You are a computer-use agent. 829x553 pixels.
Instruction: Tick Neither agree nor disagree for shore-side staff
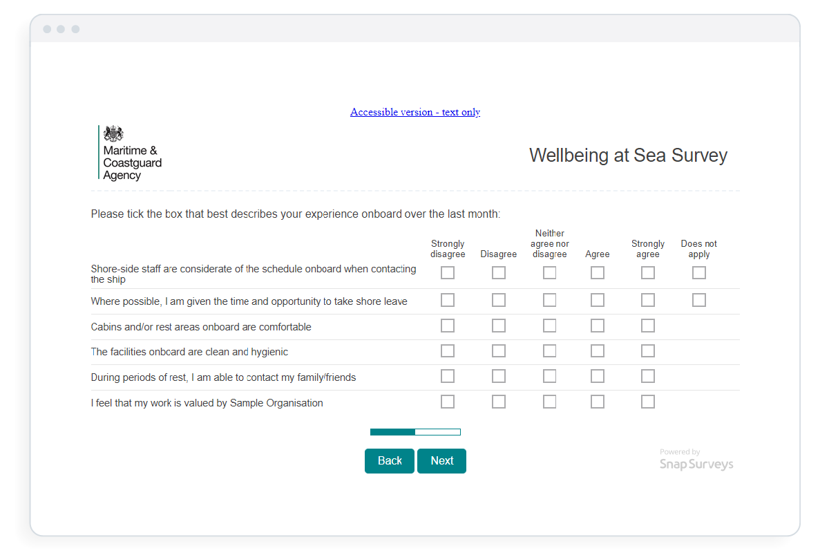[549, 273]
